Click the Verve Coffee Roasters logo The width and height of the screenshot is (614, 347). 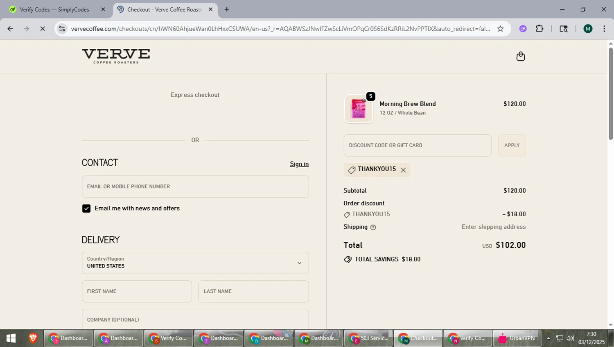(x=116, y=56)
